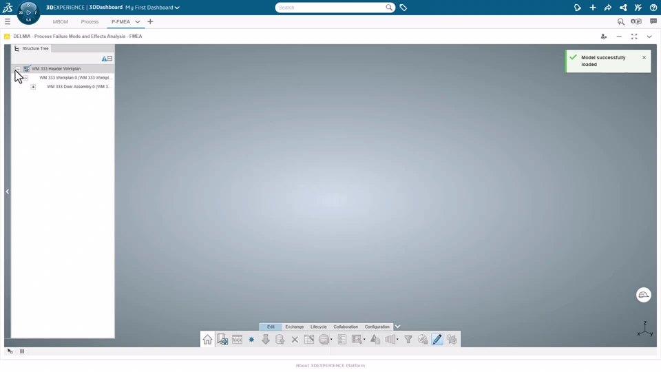This screenshot has width=661, height=372.
Task: Switch to the Exchange tab
Action: [294, 327]
